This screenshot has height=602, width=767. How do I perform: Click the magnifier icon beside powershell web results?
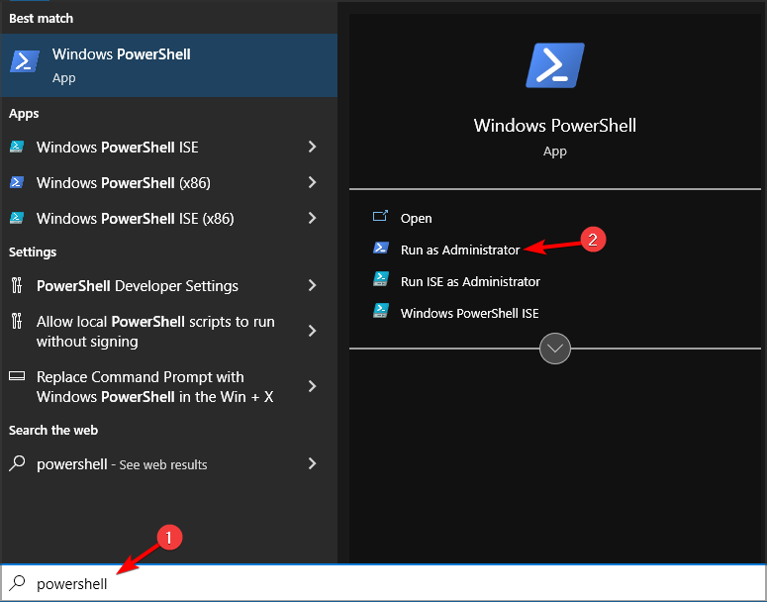pos(17,463)
